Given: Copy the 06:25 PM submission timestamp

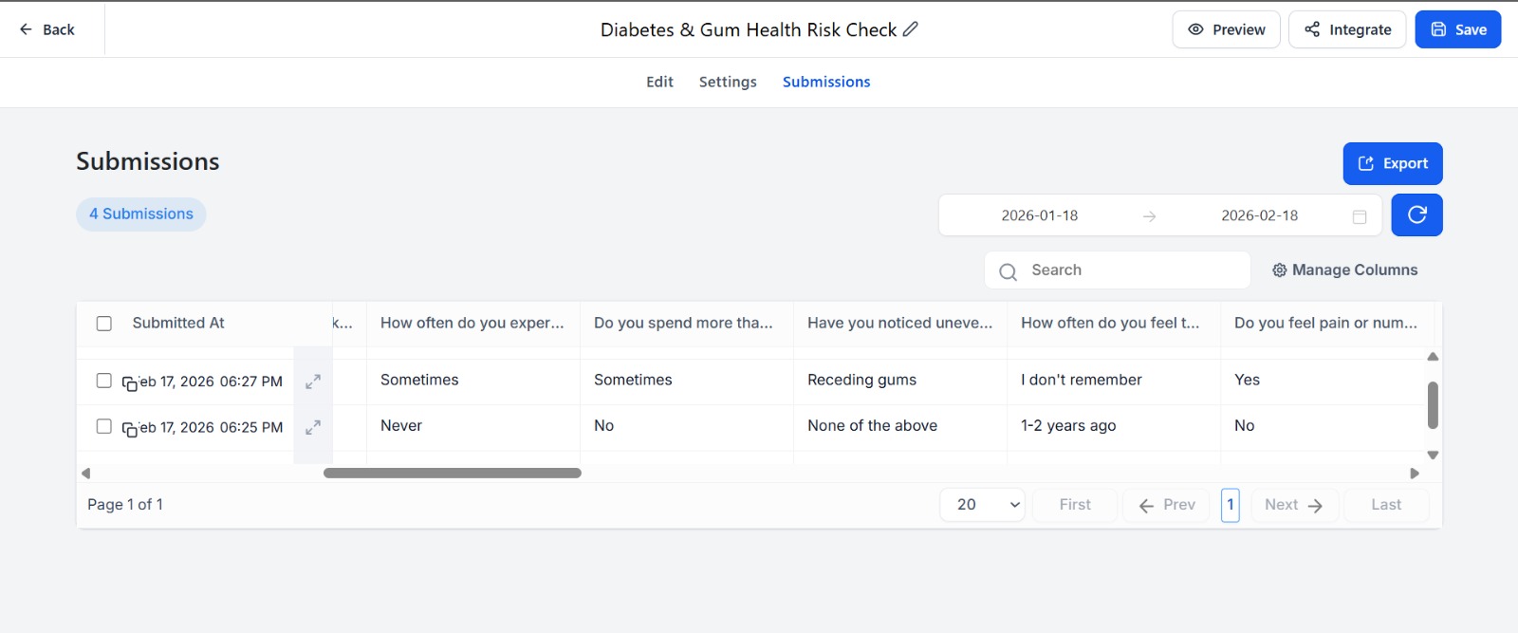Looking at the screenshot, I should coord(130,430).
